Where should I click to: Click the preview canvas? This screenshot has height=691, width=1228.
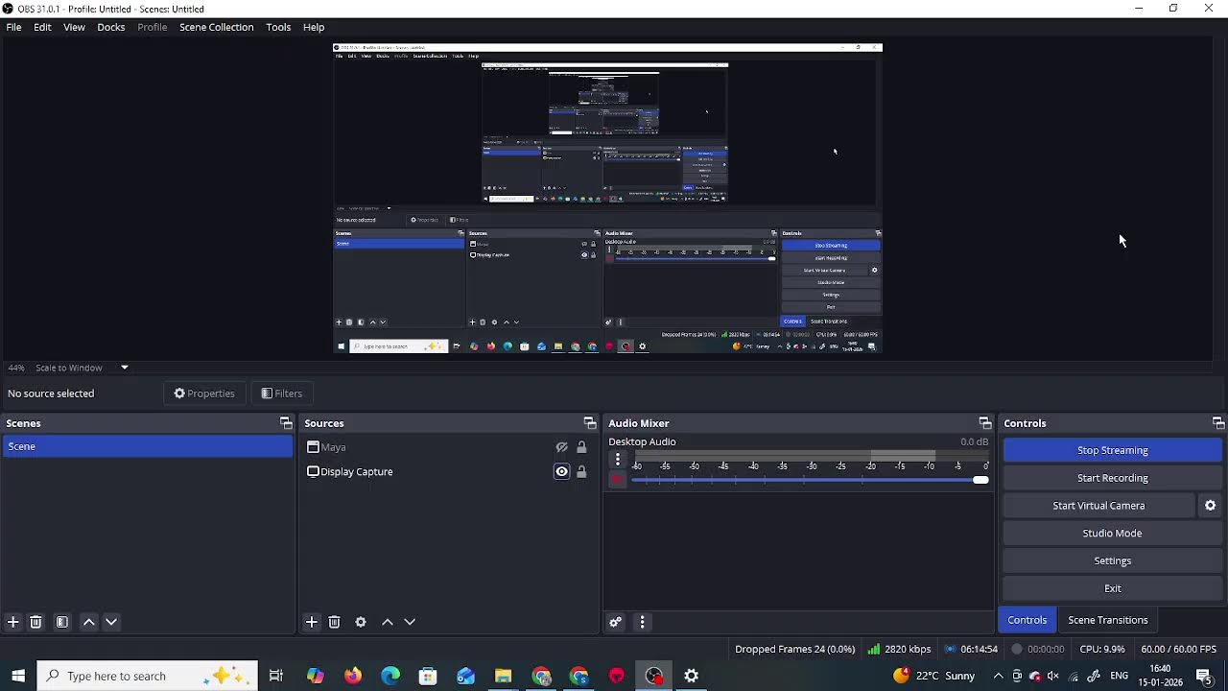[607, 199]
